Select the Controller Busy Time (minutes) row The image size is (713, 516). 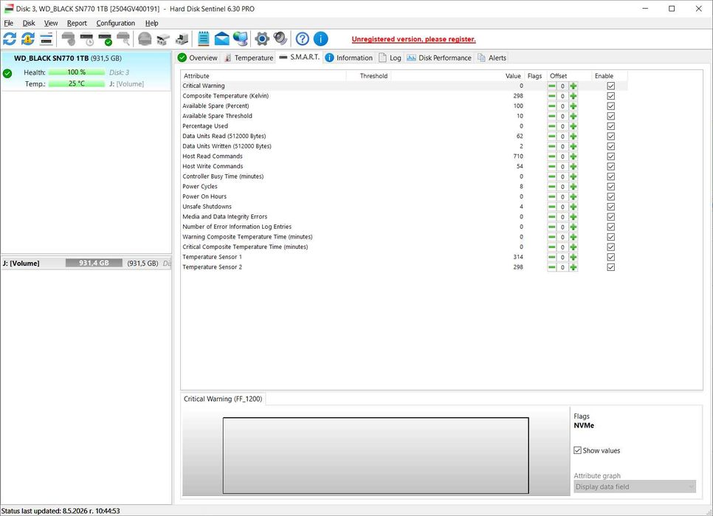coord(404,176)
